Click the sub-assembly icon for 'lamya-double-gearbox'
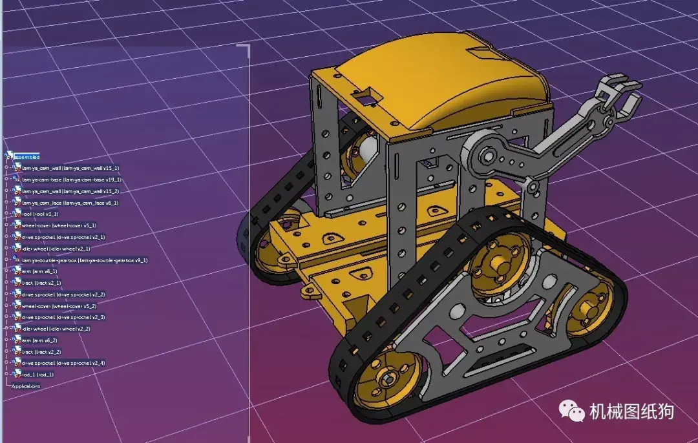The width and height of the screenshot is (698, 443). (x=18, y=261)
